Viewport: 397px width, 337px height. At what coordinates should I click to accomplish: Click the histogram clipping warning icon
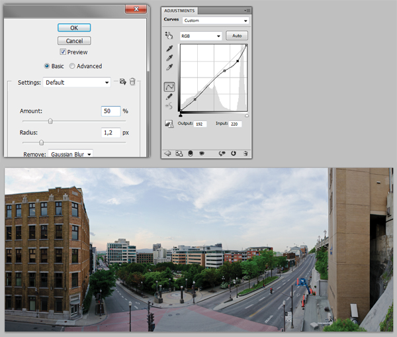[169, 124]
